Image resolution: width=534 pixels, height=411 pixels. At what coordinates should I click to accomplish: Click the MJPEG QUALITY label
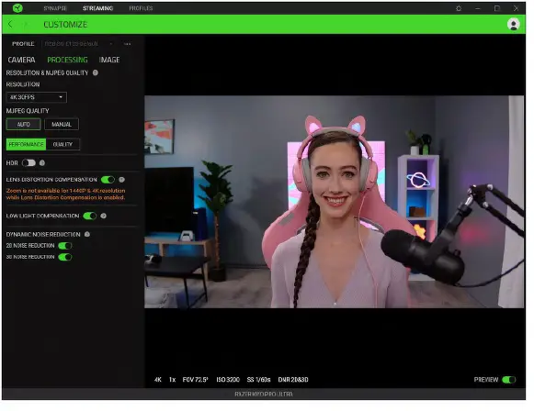coord(28,111)
